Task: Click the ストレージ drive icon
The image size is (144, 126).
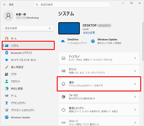Action: click(63, 123)
